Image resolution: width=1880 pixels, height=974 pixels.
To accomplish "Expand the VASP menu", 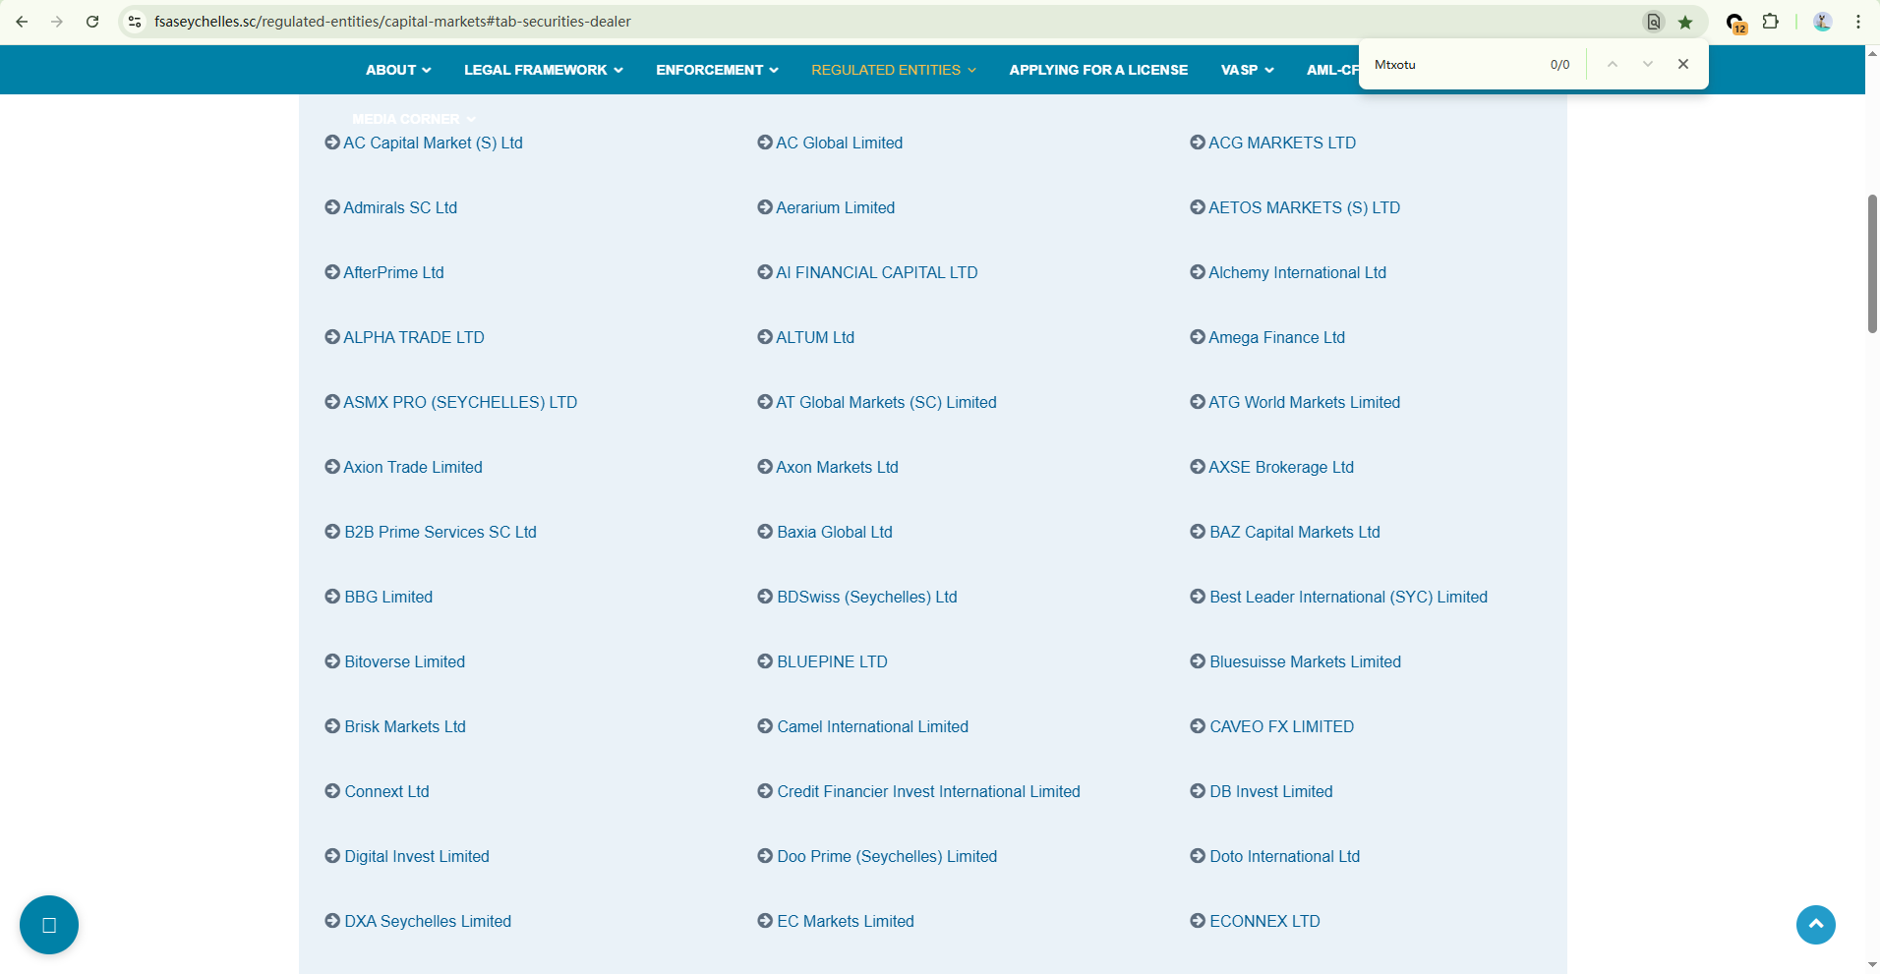I will [1248, 70].
